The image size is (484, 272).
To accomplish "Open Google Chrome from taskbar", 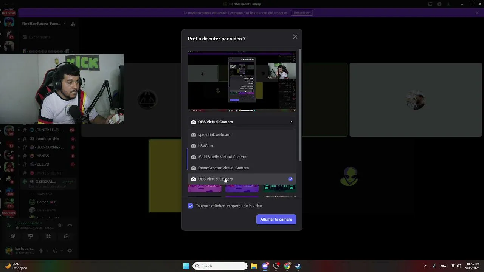I will click(x=287, y=266).
